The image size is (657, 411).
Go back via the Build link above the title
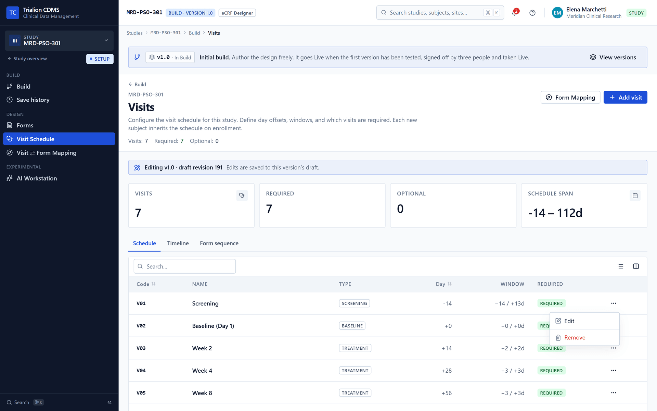tap(137, 84)
